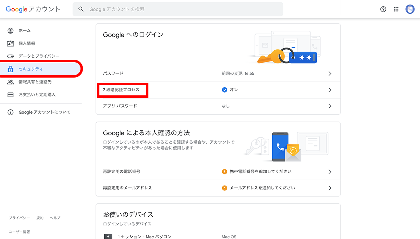The width and height of the screenshot is (420, 239).
Task: Expand the 再設定用のメールアドレス row chevron
Action: 330,188
